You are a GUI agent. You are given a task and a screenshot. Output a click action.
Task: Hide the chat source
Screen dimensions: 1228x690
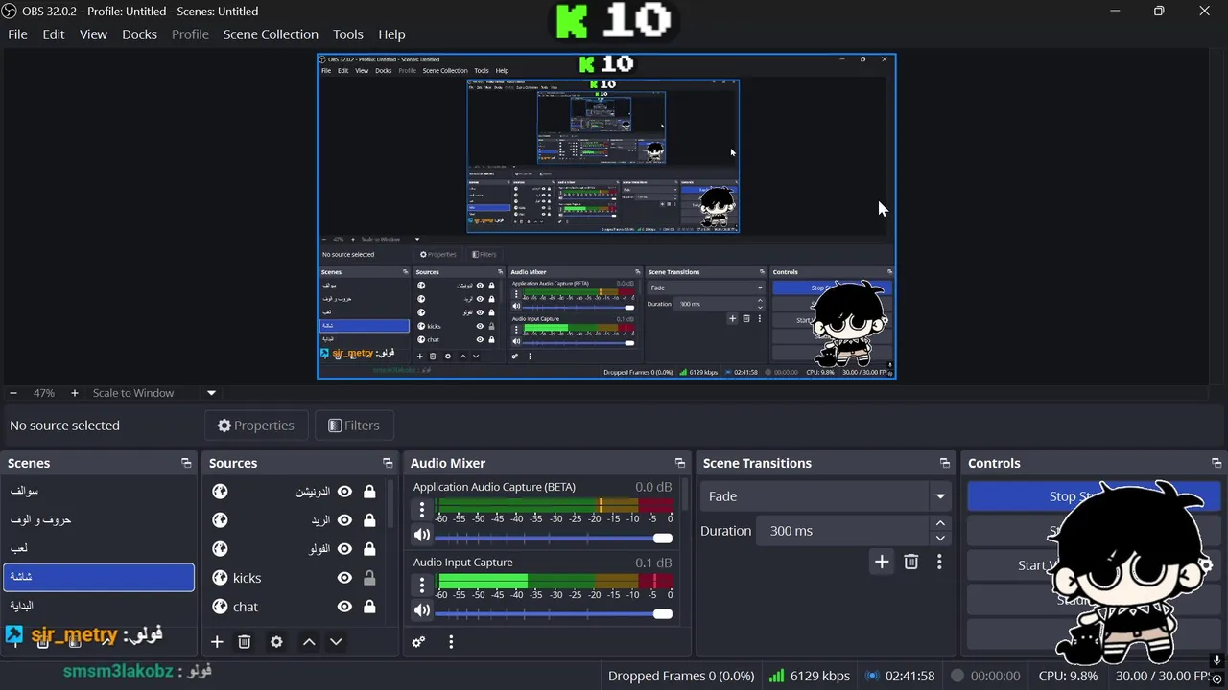344,607
